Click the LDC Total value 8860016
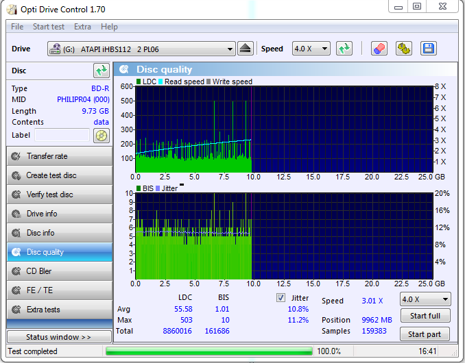The image size is (465, 363). pos(178,331)
